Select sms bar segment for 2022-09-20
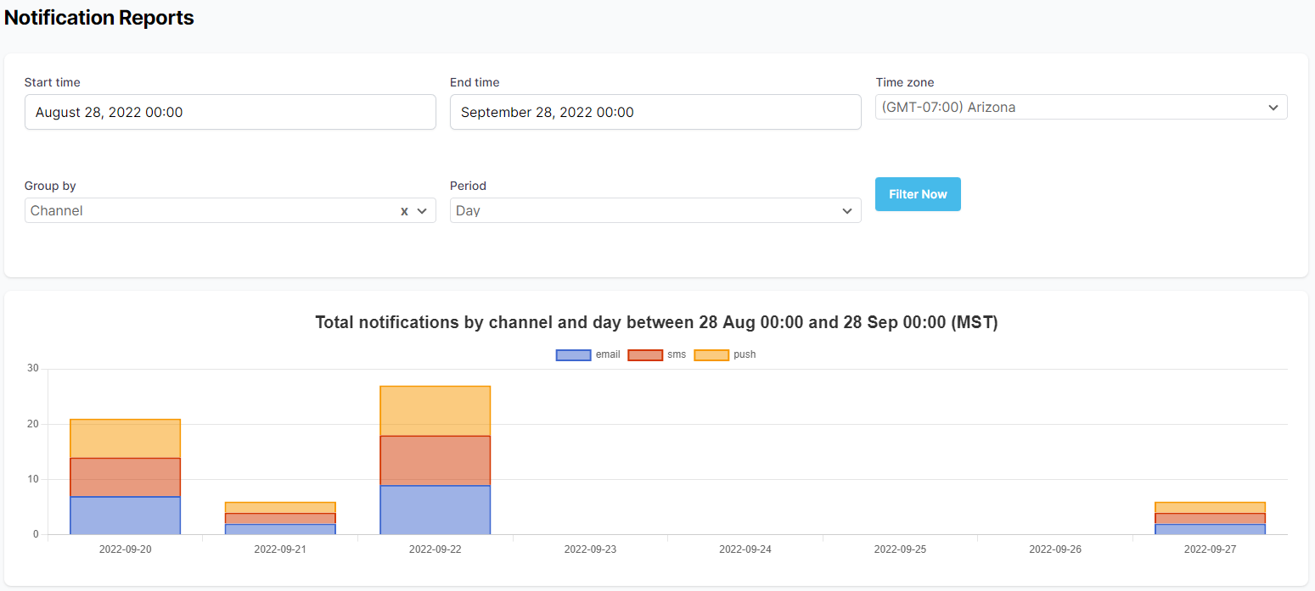The image size is (1315, 591). [125, 477]
